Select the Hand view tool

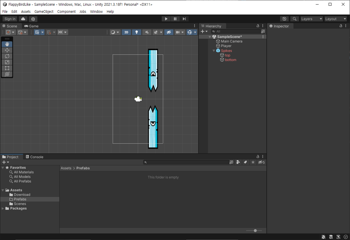(7, 44)
